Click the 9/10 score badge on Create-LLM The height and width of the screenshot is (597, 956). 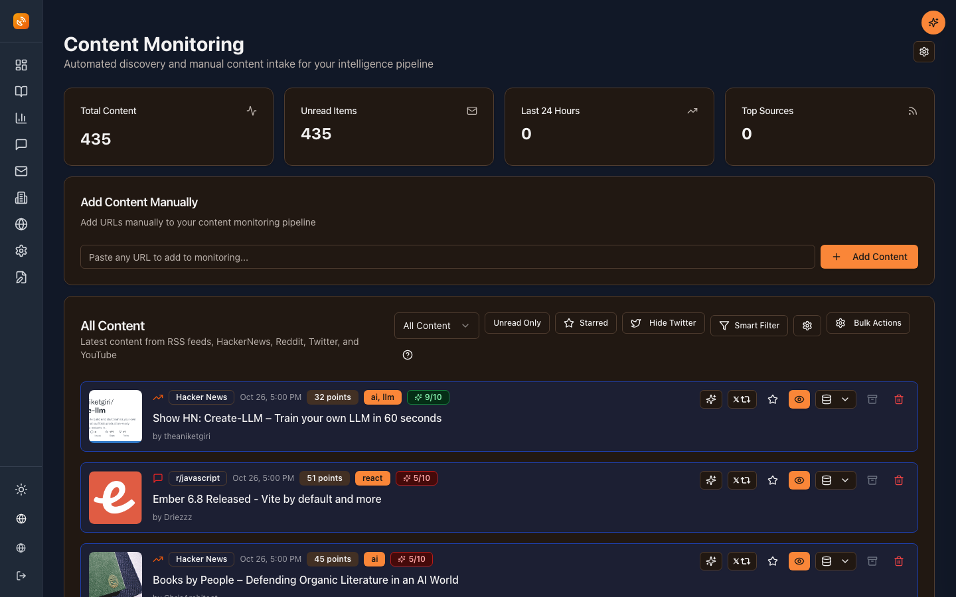click(428, 397)
